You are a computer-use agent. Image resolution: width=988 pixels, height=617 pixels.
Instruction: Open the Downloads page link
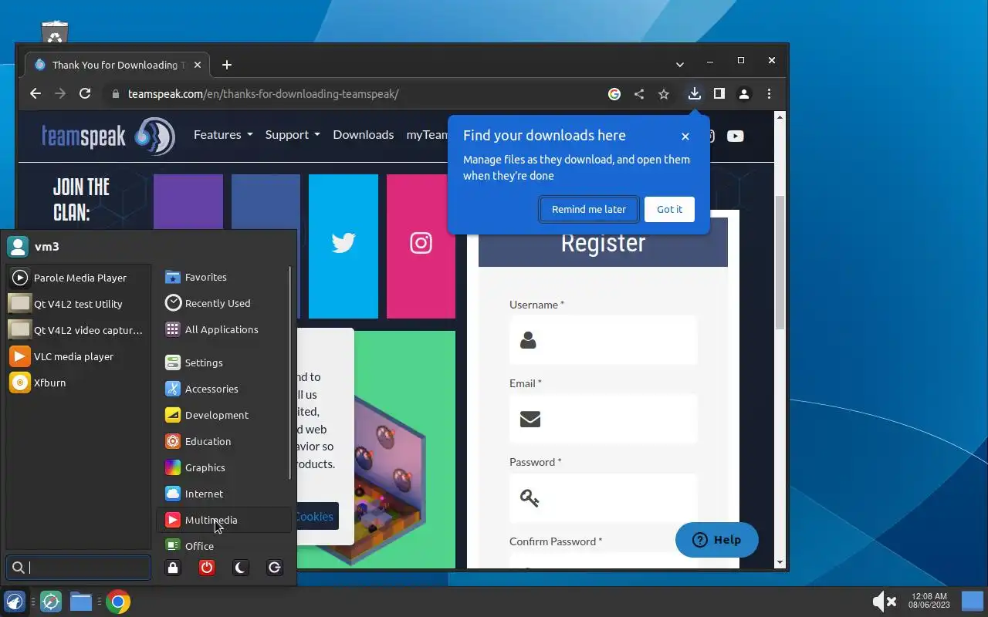click(x=364, y=134)
